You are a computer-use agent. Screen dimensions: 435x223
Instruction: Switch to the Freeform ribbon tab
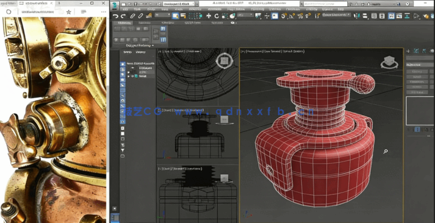coord(145,23)
